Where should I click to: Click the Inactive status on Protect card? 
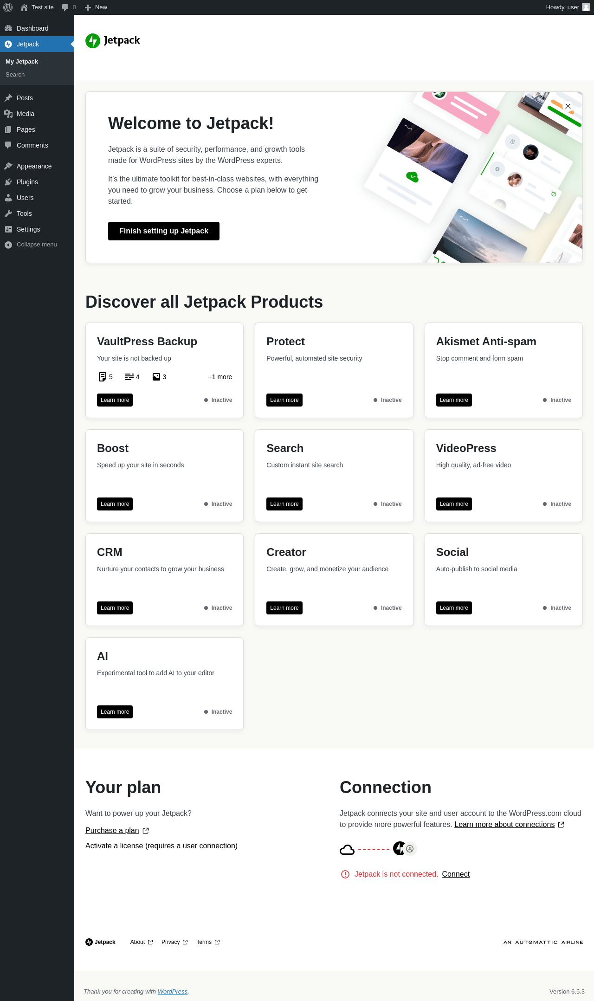(387, 400)
